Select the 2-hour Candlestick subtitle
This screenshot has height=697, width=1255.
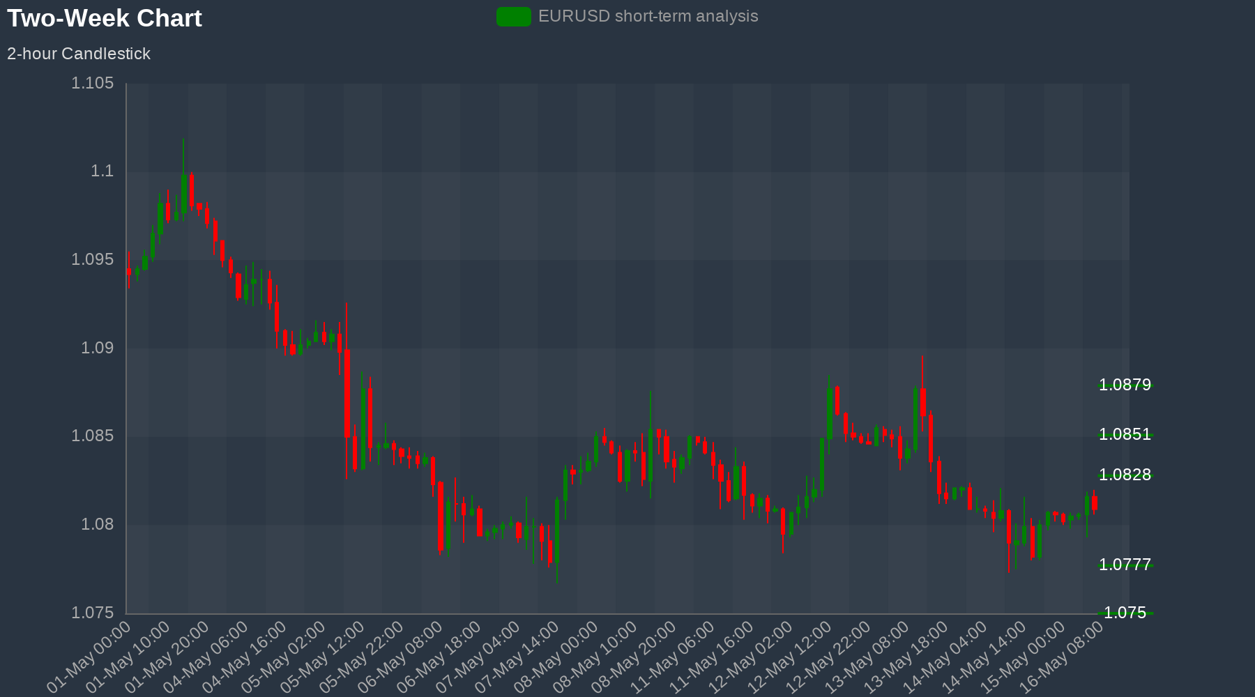(79, 54)
